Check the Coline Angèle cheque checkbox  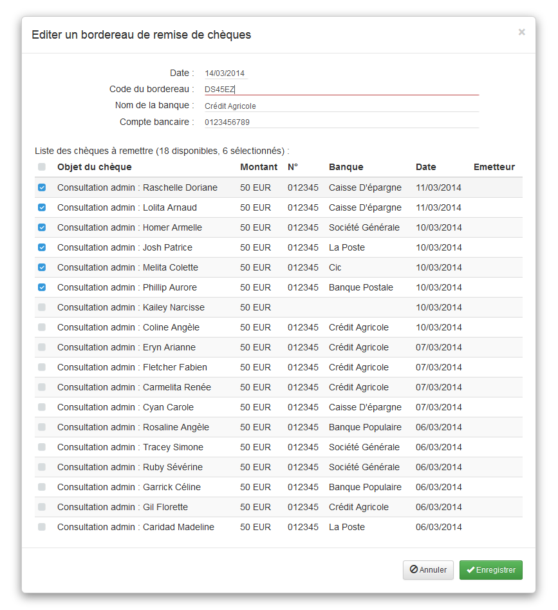[x=42, y=327]
